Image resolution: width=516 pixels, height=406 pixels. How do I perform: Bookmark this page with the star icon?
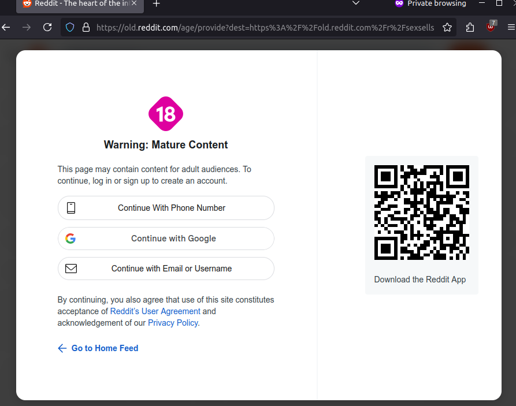pyautogui.click(x=447, y=27)
